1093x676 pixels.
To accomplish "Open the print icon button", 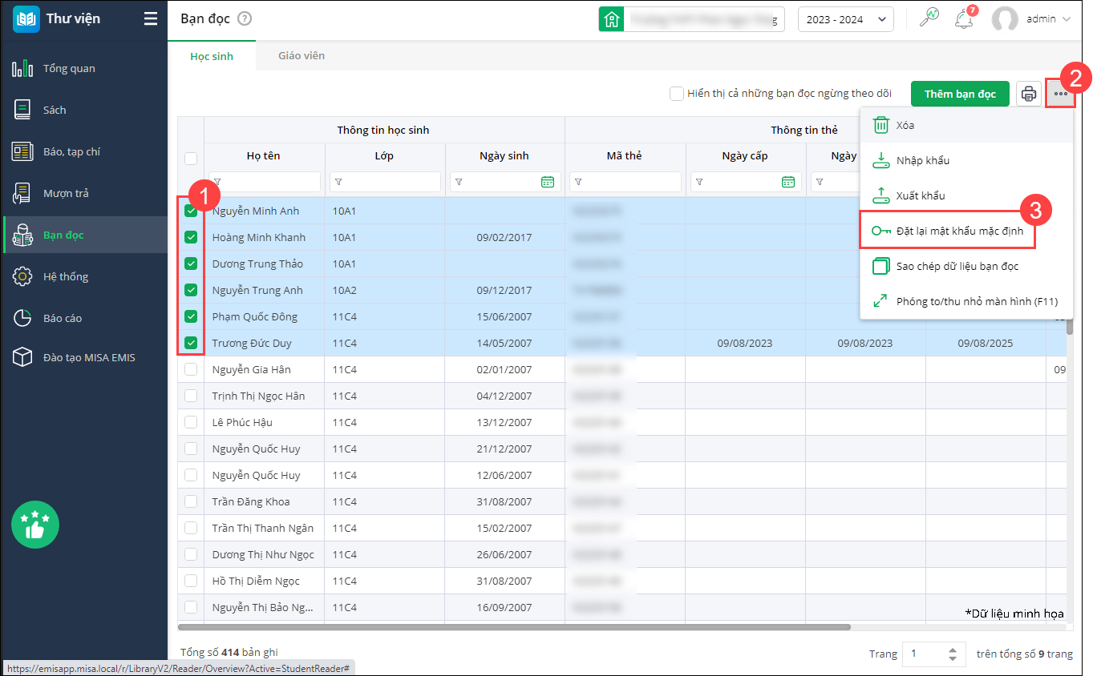I will [1029, 94].
